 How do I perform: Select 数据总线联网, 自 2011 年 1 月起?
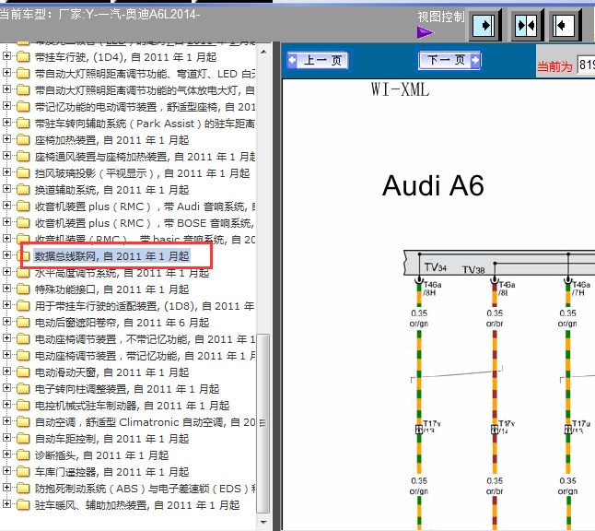pos(112,256)
